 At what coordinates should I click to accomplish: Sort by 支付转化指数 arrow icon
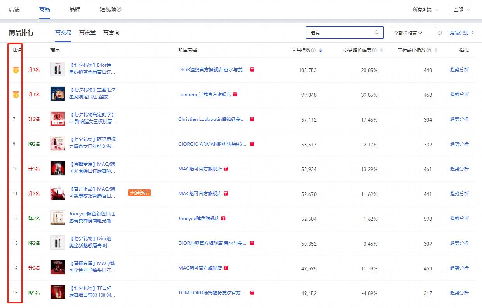click(436, 50)
